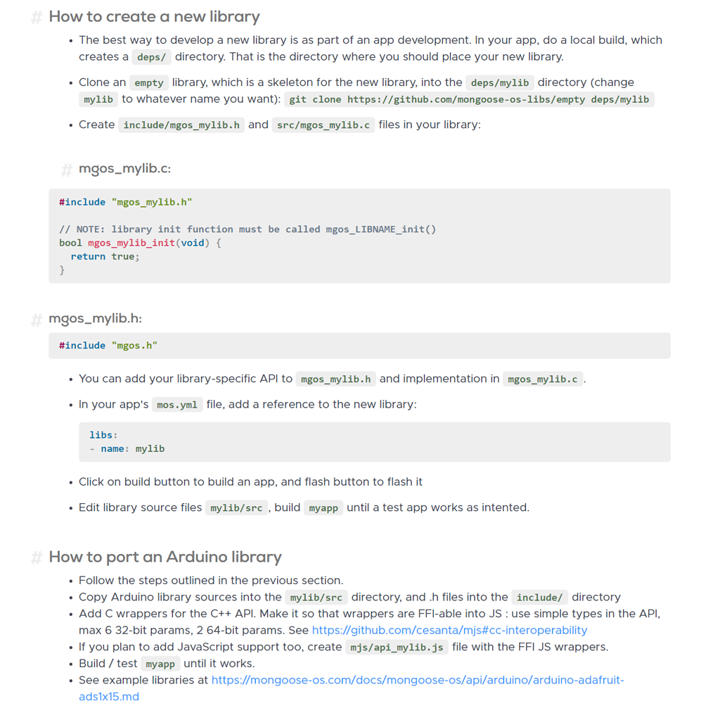Click the git clone command snippet

click(x=469, y=99)
